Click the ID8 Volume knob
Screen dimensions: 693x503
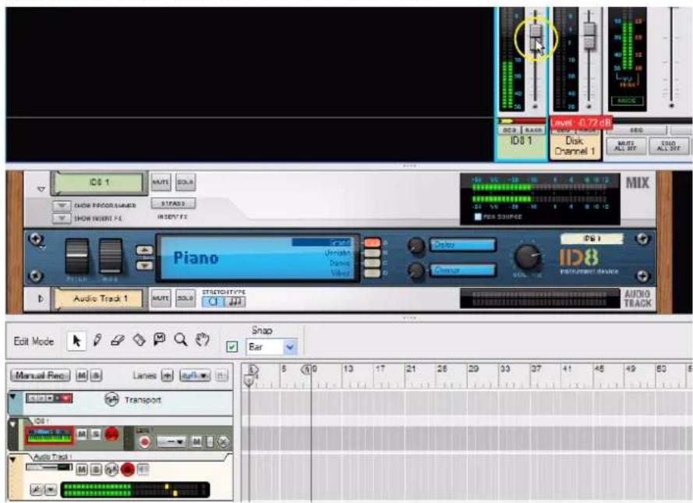528,257
